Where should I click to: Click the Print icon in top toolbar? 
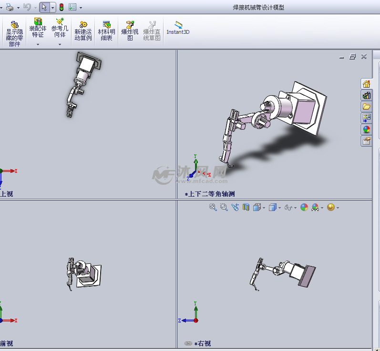coord(10,7)
